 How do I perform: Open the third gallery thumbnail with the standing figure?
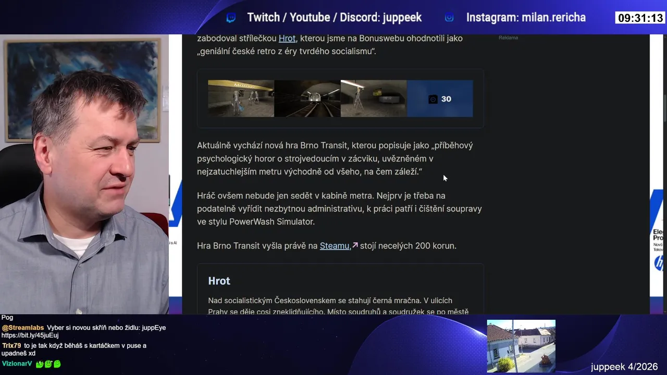tap(374, 98)
